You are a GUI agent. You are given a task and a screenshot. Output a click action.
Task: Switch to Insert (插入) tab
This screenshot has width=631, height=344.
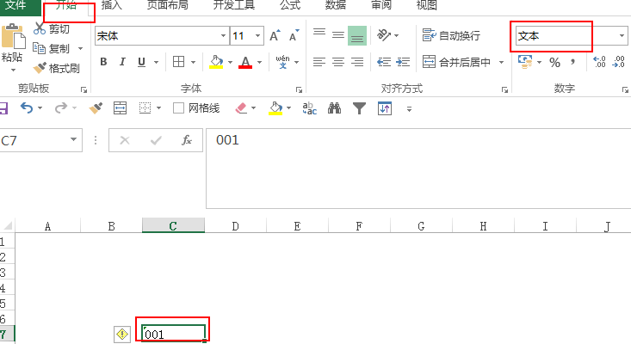click(111, 5)
